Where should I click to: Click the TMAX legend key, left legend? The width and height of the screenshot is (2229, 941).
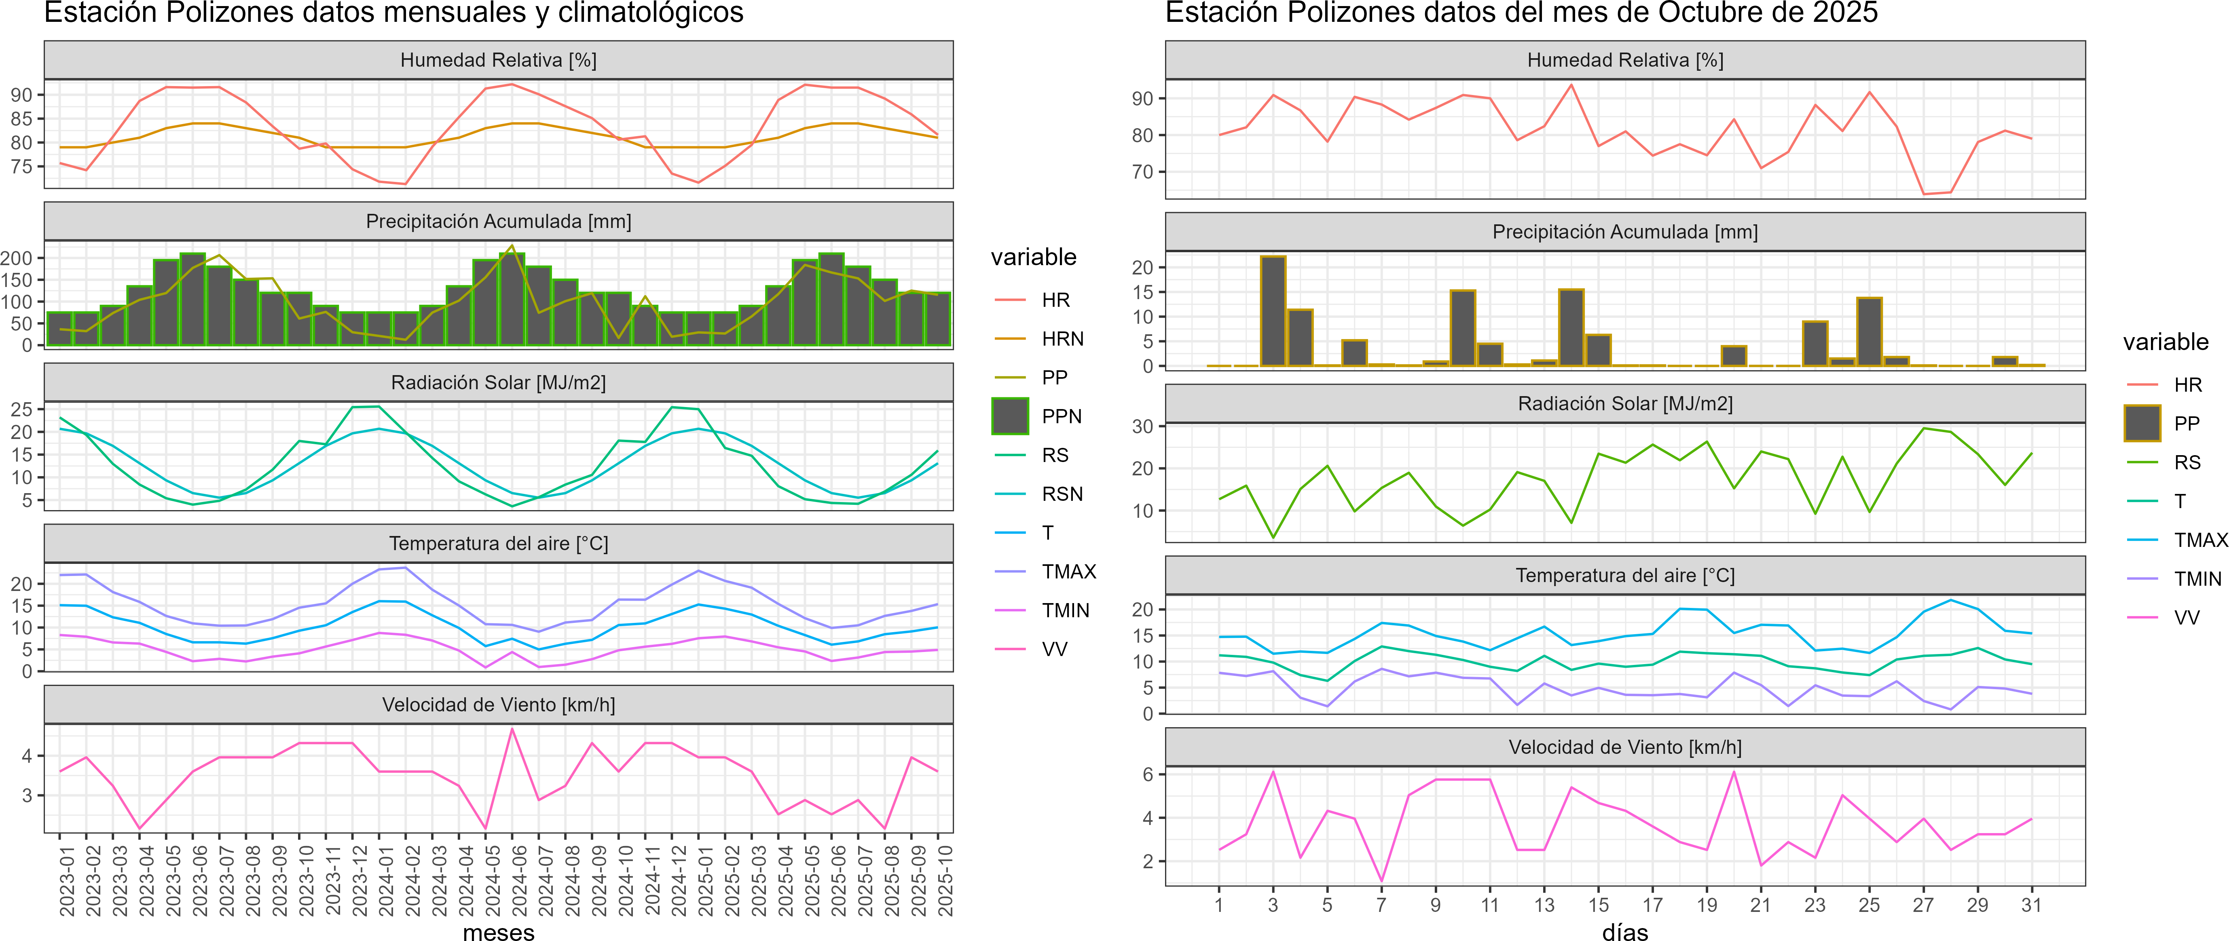click(x=1010, y=572)
